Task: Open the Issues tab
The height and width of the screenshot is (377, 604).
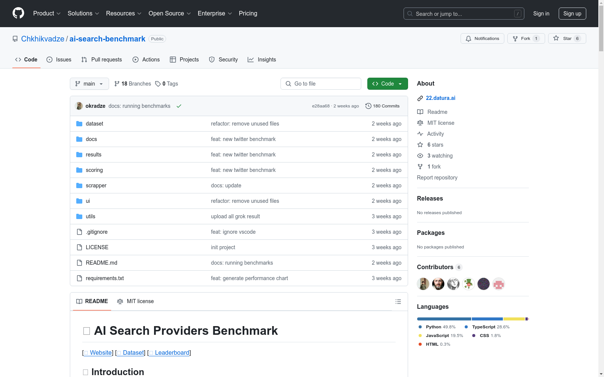Action: pyautogui.click(x=59, y=60)
